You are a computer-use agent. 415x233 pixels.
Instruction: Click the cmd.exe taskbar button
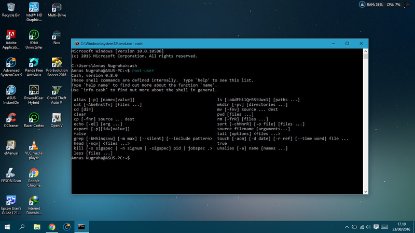pyautogui.click(x=81, y=227)
